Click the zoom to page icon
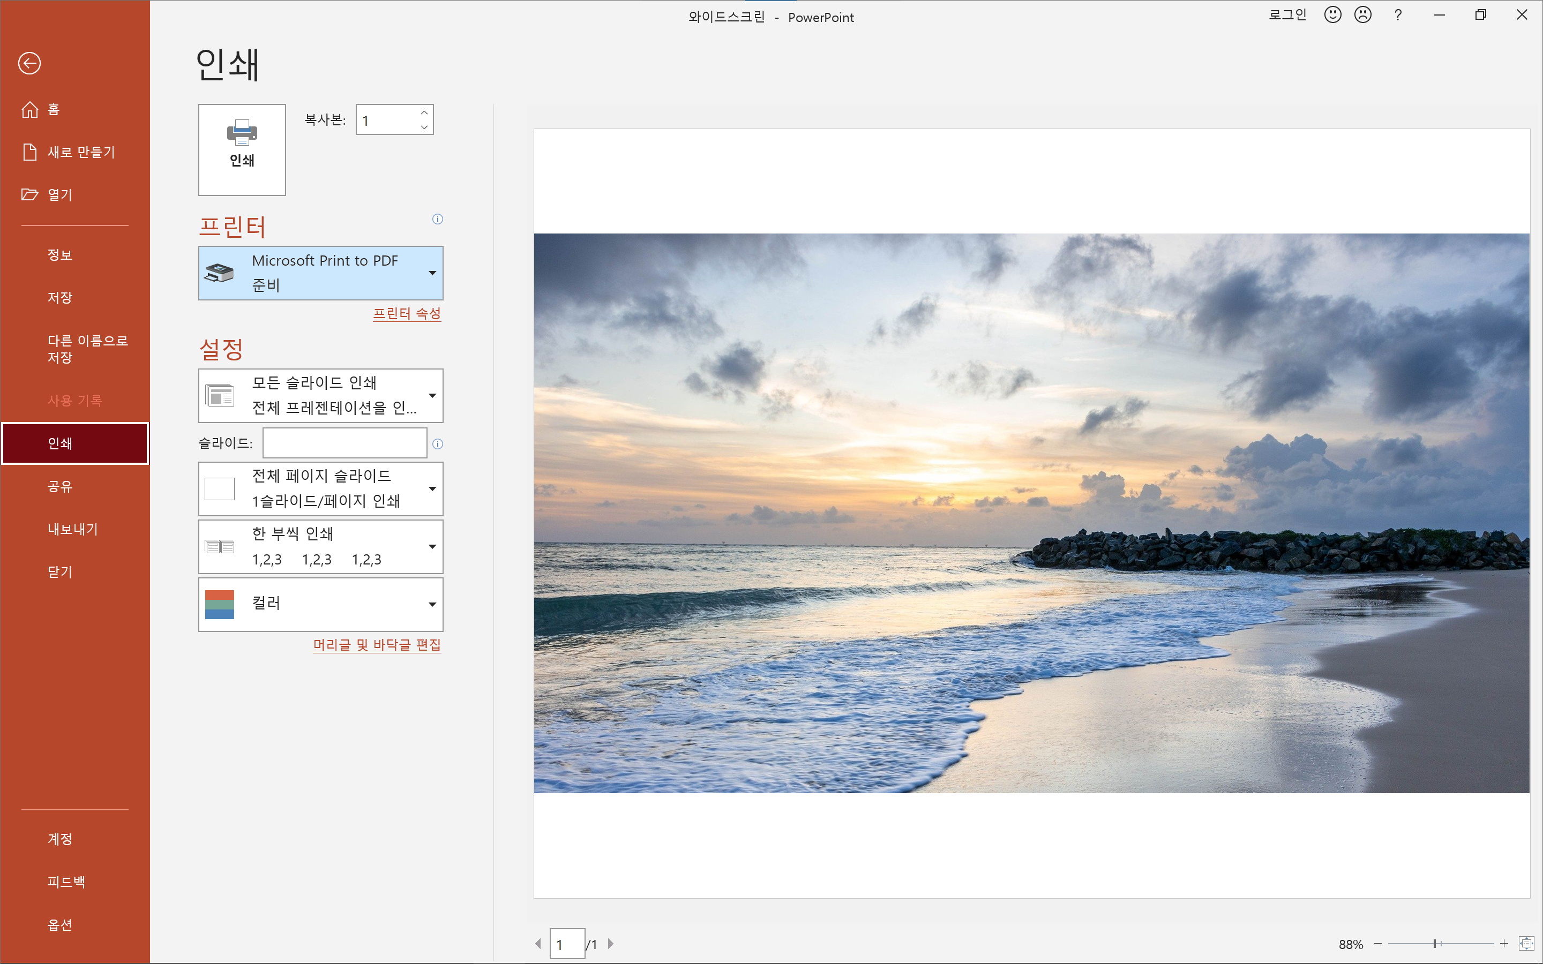This screenshot has width=1543, height=964. [x=1526, y=944]
